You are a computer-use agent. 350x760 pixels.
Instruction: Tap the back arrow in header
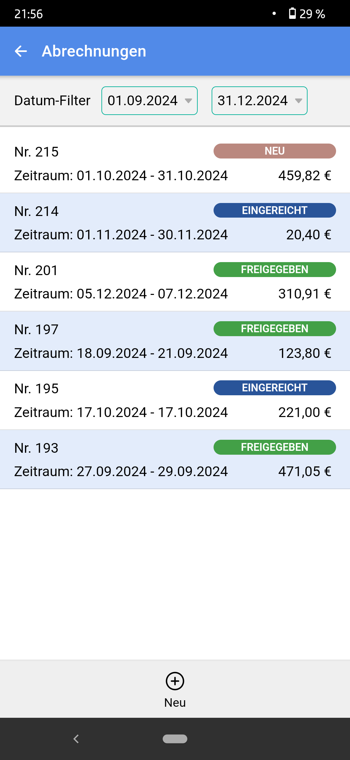(21, 51)
